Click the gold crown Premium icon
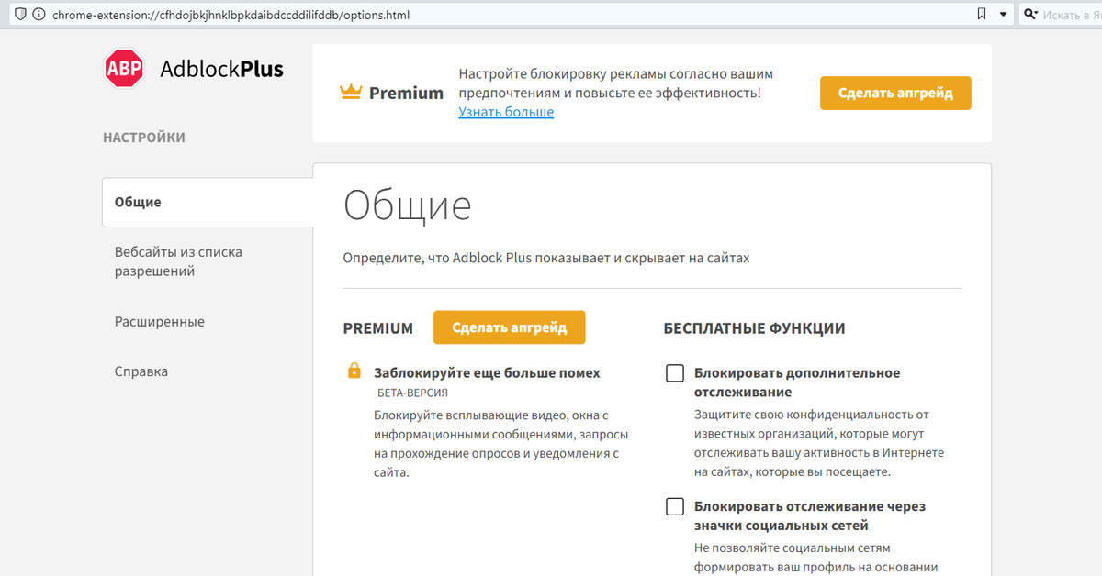The height and width of the screenshot is (576, 1102). [350, 92]
